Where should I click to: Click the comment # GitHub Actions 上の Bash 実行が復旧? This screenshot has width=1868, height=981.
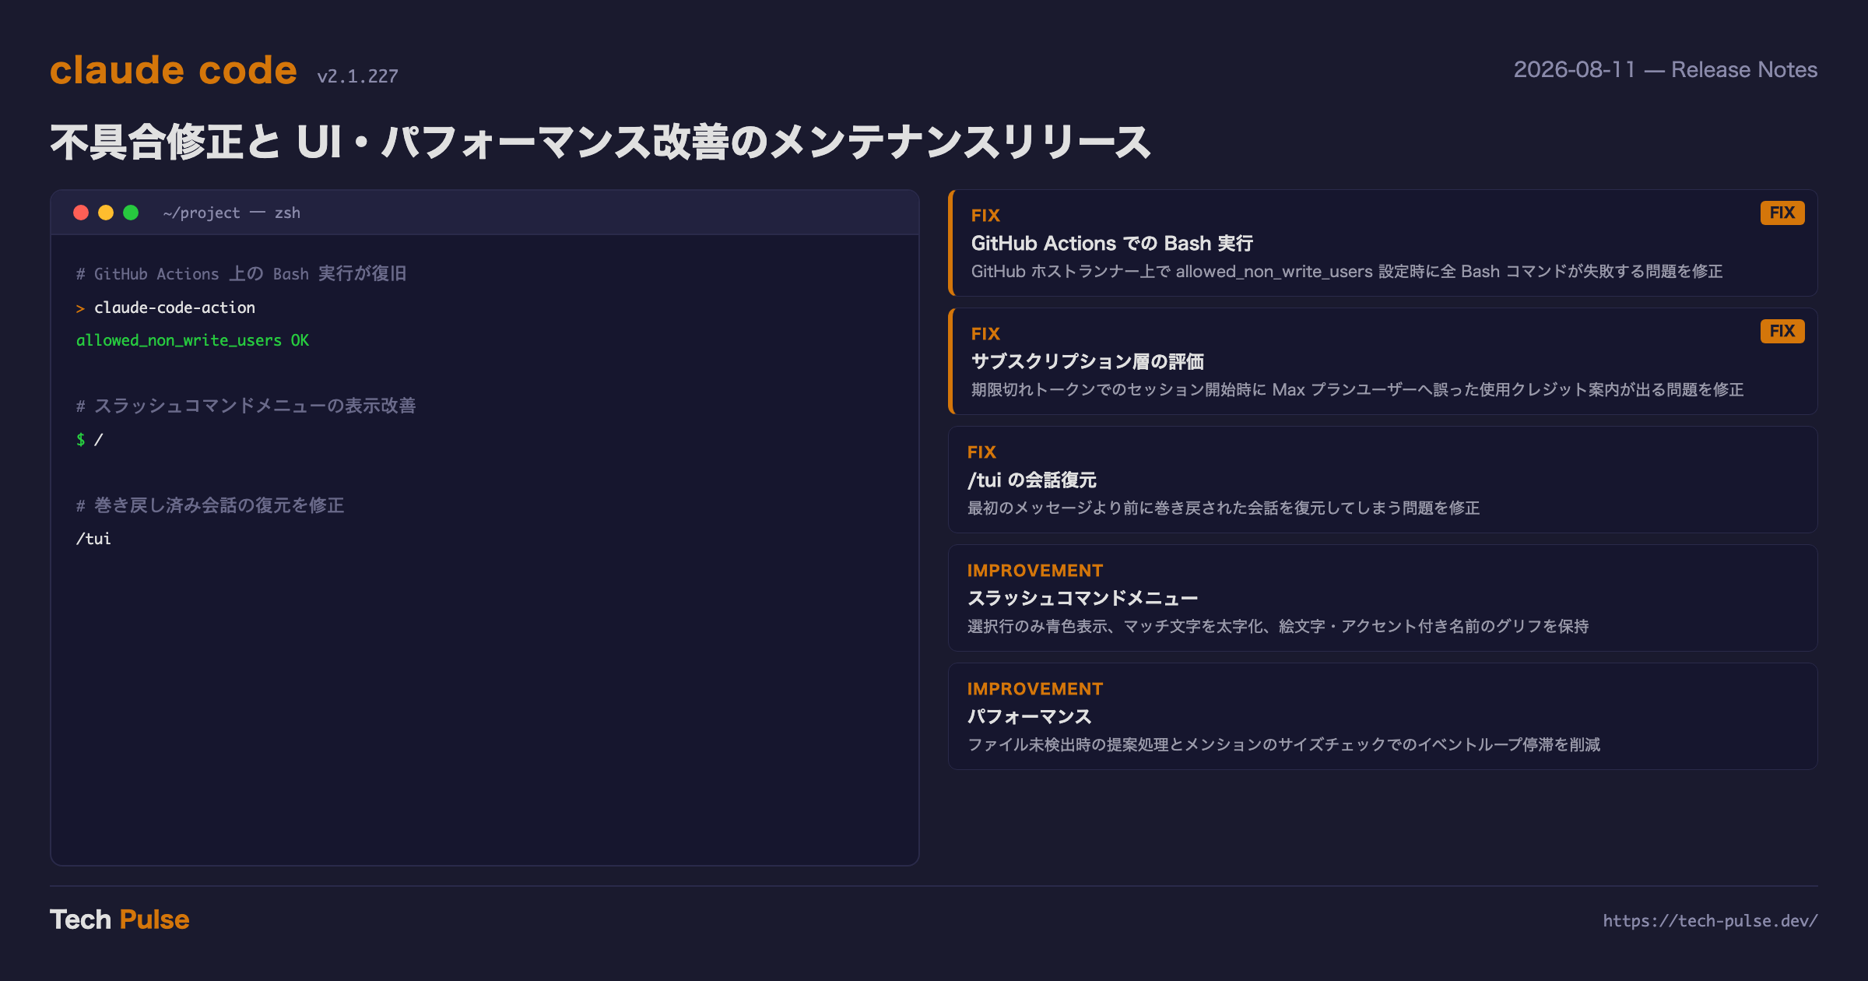click(x=241, y=274)
